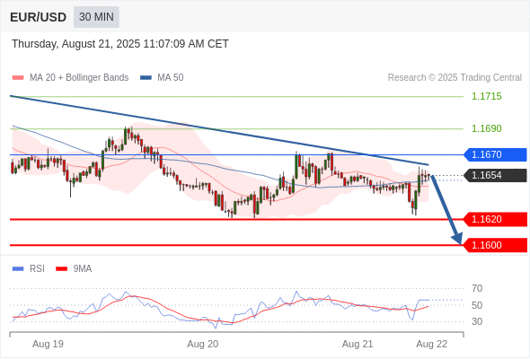Toggle the MA 50 legend entry

tap(162, 78)
